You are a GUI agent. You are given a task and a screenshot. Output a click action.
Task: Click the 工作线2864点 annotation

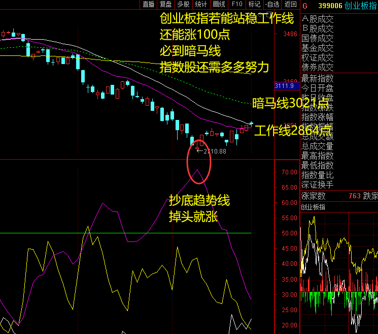click(x=292, y=131)
